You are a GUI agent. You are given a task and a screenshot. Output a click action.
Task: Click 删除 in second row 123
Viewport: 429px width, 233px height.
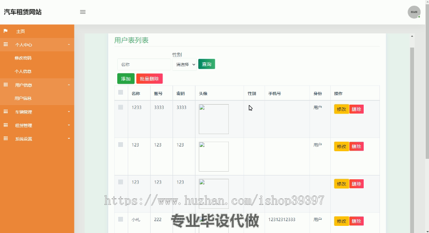click(356, 146)
